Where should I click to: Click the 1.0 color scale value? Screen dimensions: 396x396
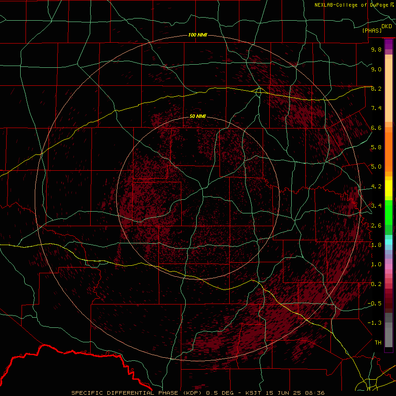[x=376, y=264]
